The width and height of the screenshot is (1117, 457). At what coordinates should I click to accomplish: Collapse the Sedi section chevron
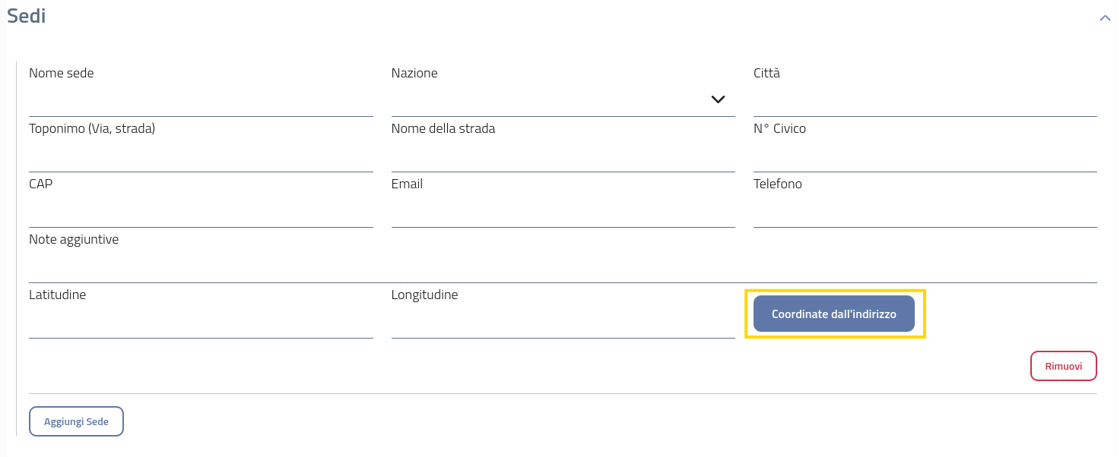pos(1105,17)
